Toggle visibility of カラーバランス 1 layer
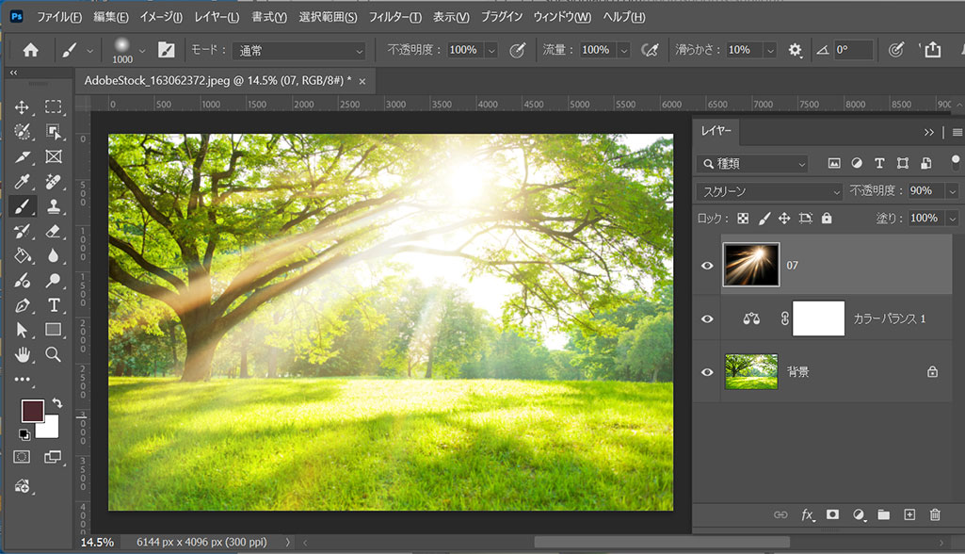Image resolution: width=965 pixels, height=554 pixels. click(x=707, y=319)
